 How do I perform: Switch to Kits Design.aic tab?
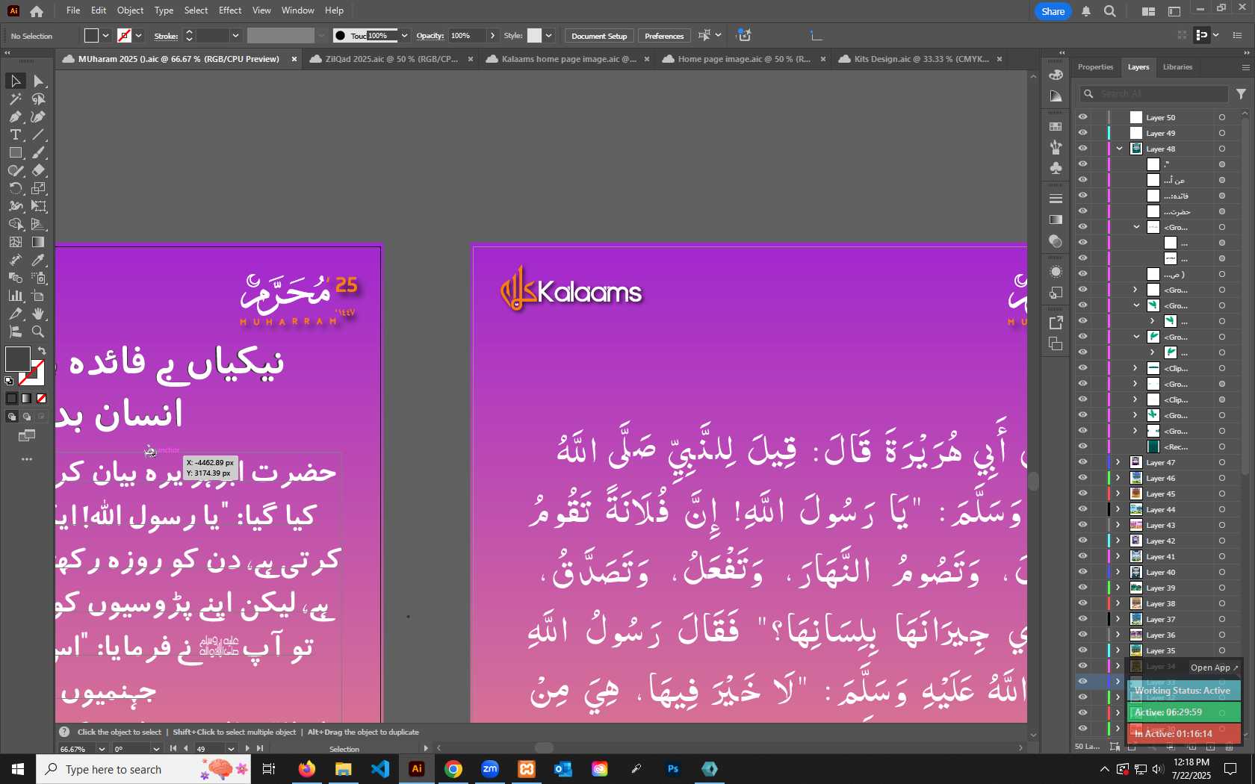920,59
